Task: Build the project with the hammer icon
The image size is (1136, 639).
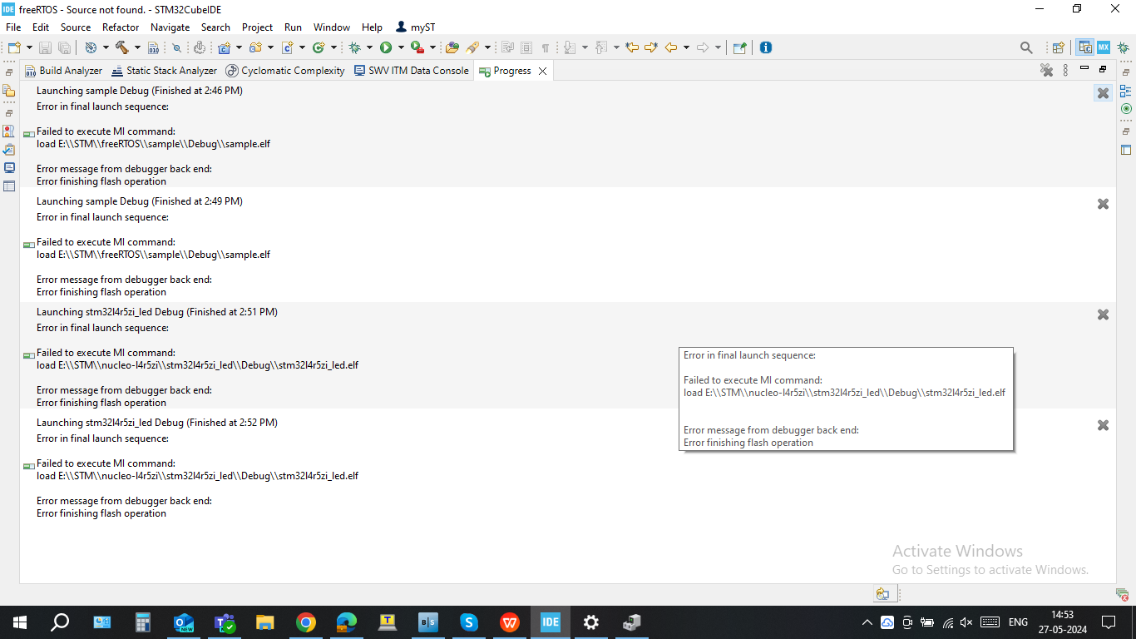Action: click(x=123, y=47)
